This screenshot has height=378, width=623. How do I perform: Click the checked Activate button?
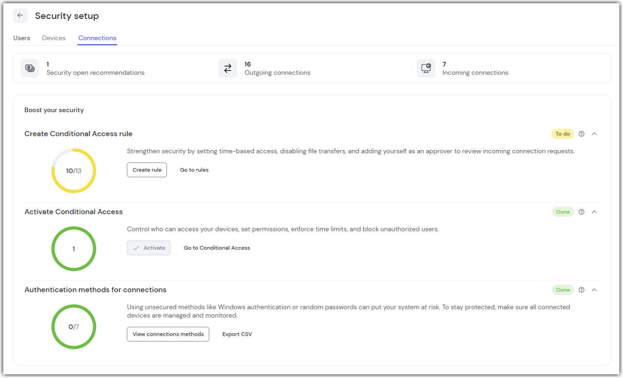[148, 248]
